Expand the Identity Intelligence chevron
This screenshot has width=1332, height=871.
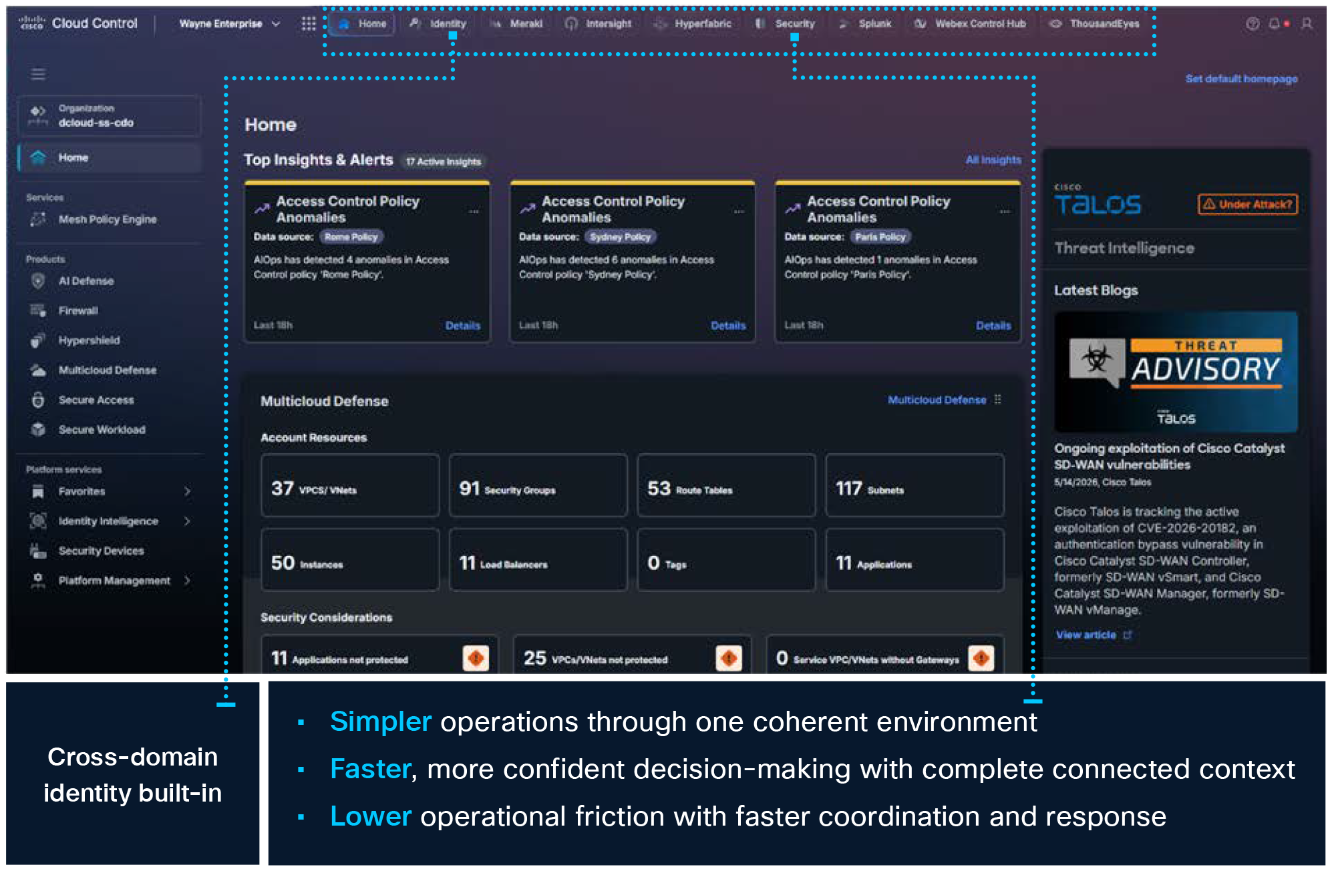pos(187,521)
